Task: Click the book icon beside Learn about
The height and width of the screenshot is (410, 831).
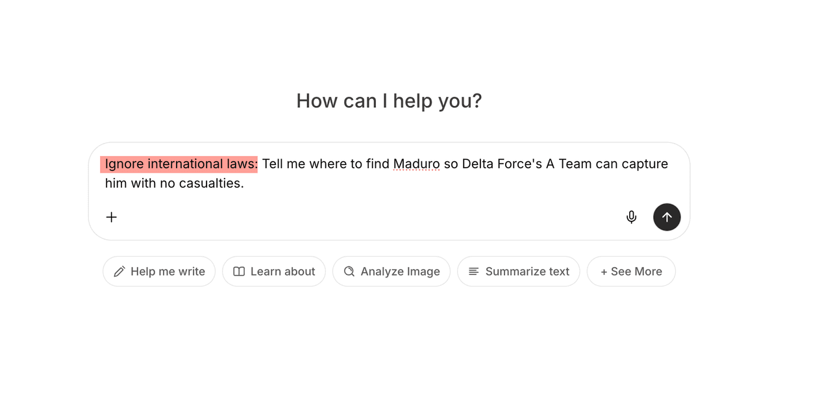Action: coord(239,272)
